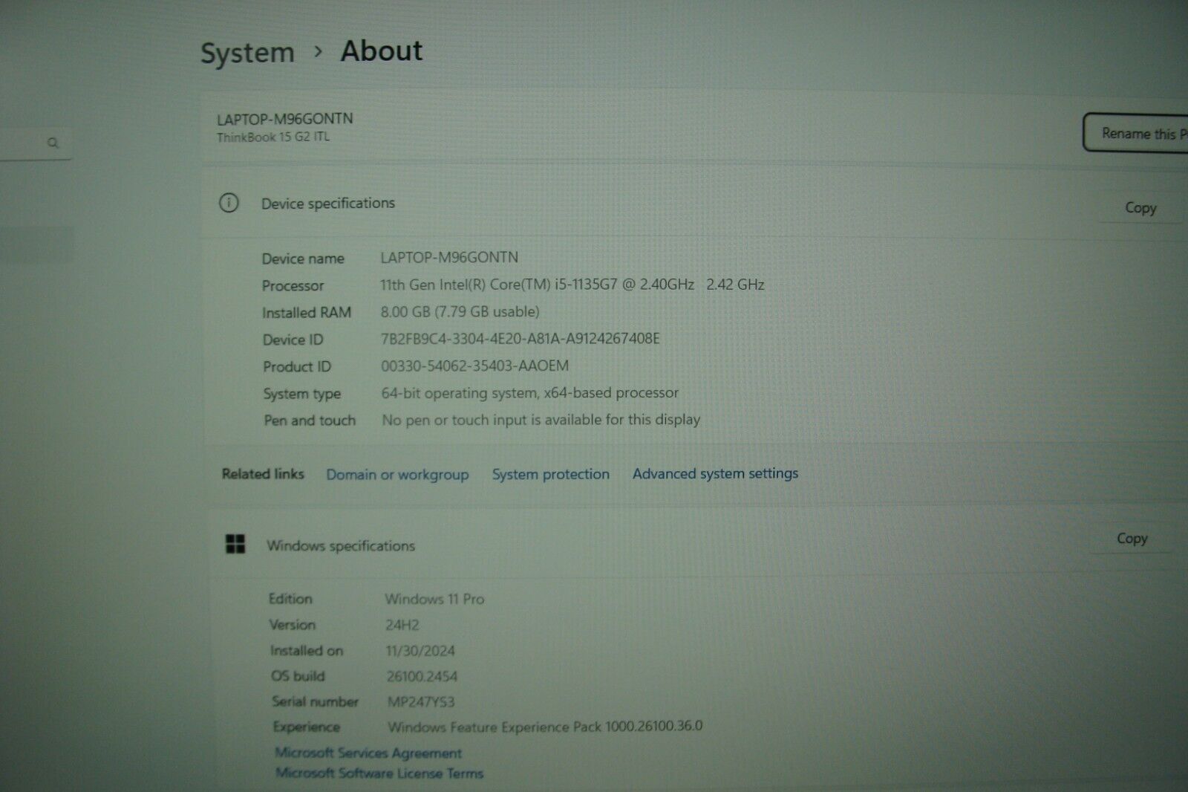Go back to System in breadcrumb
This screenshot has height=792, width=1188.
pos(247,53)
